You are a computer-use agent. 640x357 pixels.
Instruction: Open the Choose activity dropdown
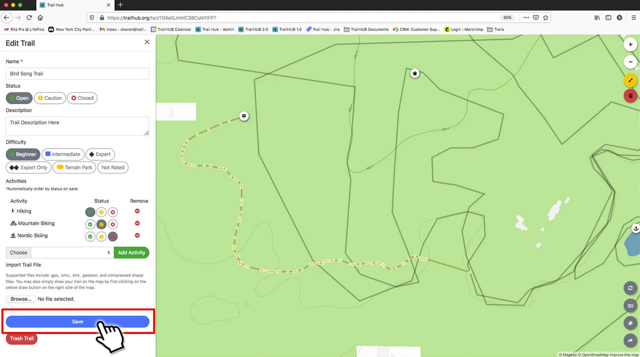pyautogui.click(x=72, y=252)
